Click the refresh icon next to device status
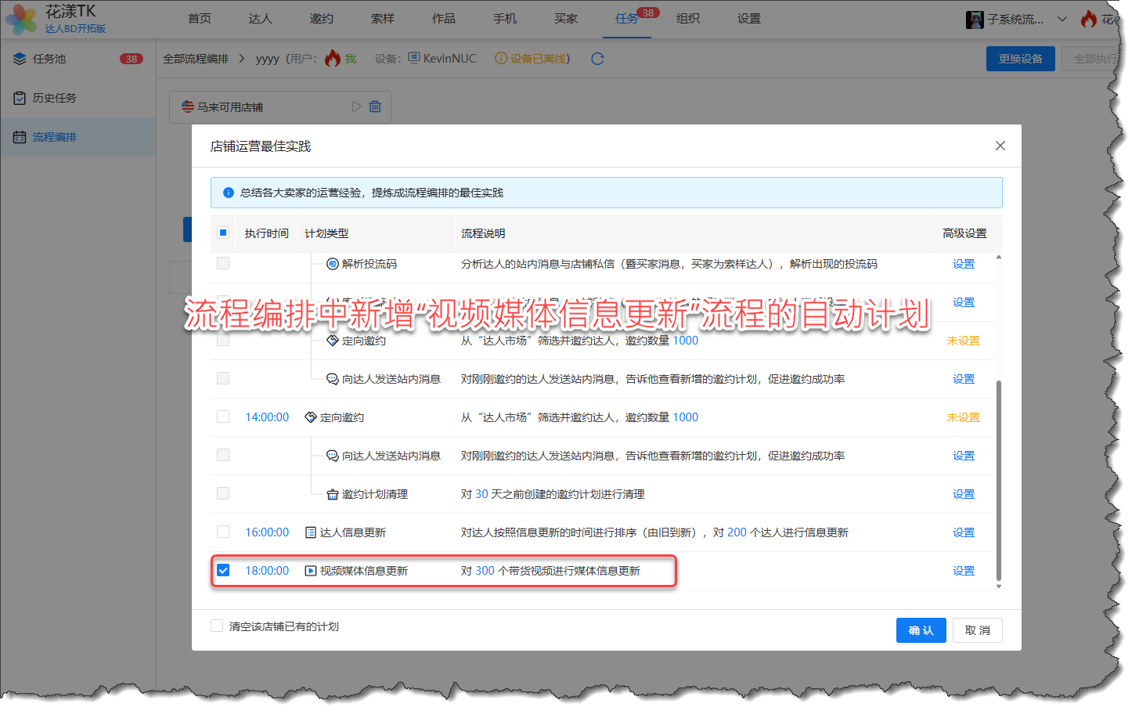The width and height of the screenshot is (1139, 718). (597, 59)
